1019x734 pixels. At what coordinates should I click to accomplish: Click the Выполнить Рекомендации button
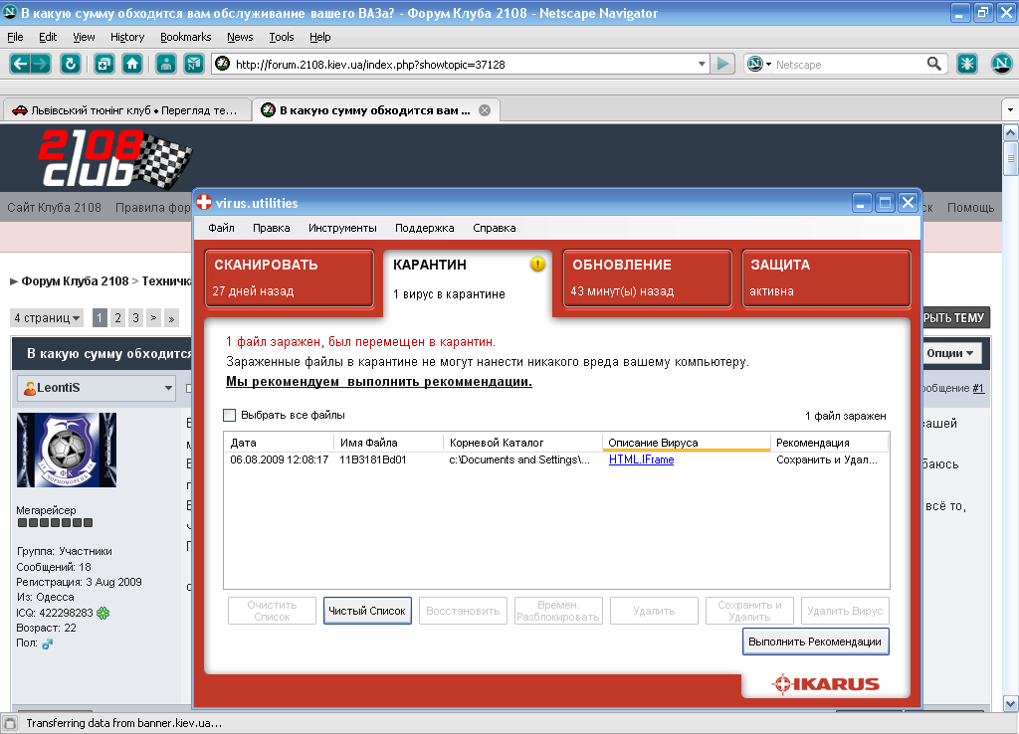click(x=815, y=642)
